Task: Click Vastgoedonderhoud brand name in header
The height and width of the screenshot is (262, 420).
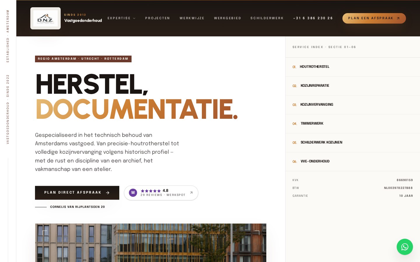Action: pos(83,21)
